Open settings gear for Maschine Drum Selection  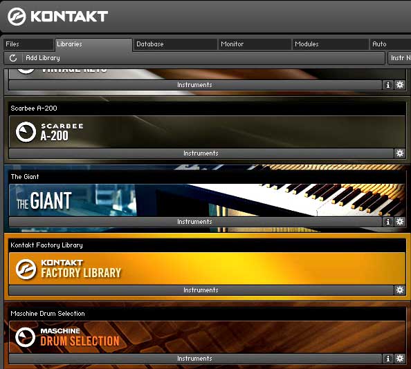pos(400,359)
